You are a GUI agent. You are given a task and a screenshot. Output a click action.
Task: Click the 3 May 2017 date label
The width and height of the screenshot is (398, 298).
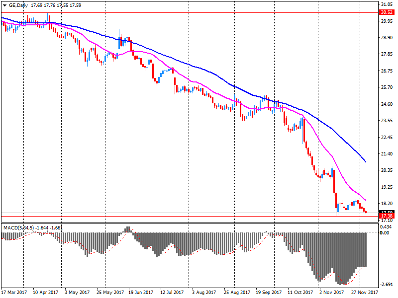click(x=77, y=293)
